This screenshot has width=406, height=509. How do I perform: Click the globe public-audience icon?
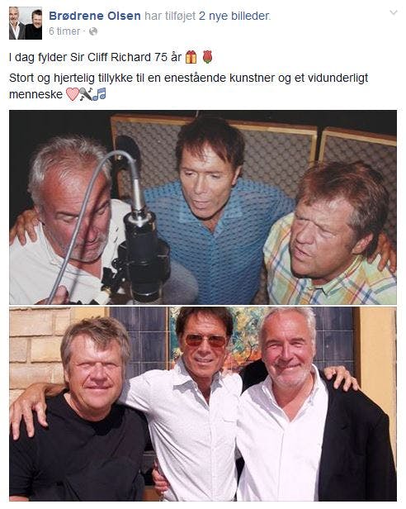pos(93,31)
